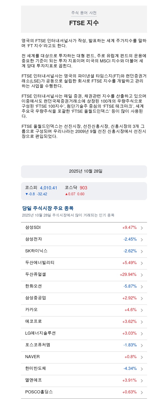This screenshot has width=168, height=399.
Task: Click the chevron arrow beside 두산퓨얼셀
Action: click(142, 275)
